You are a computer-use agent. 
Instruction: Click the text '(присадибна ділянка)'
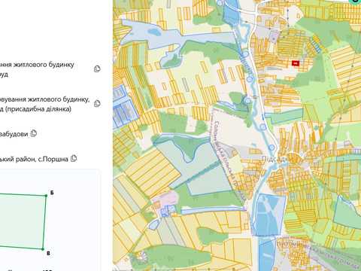point(38,109)
